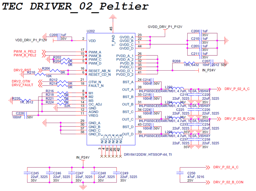Image resolution: width=256 pixels, height=191 pixels.
Task: Select capacitor C228 100nF symbol
Action: tap(26, 115)
